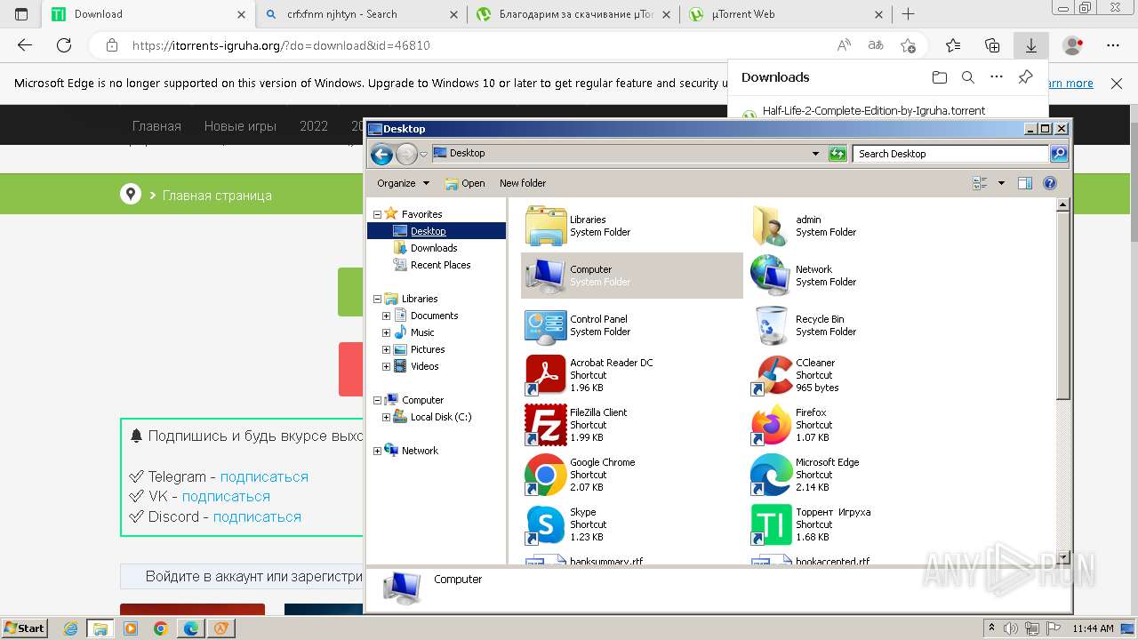This screenshot has width=1138, height=640.
Task: Switch to Благодарим за скачивание µTorrent tab
Action: [x=574, y=14]
